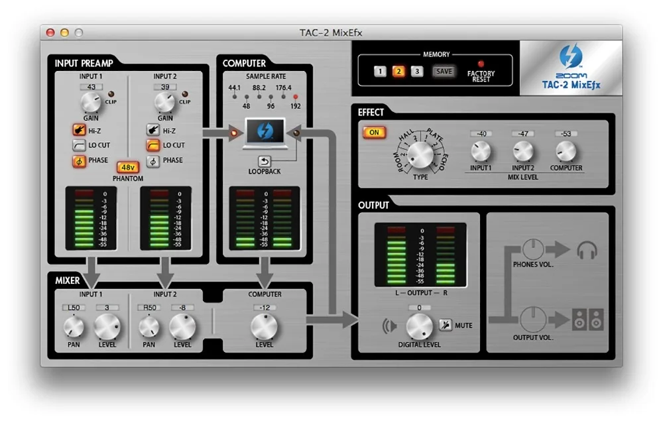The width and height of the screenshot is (663, 423).
Task: Select memory slot 1
Action: [380, 71]
